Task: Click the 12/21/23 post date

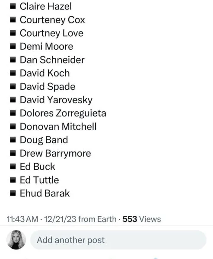Action: point(60,219)
